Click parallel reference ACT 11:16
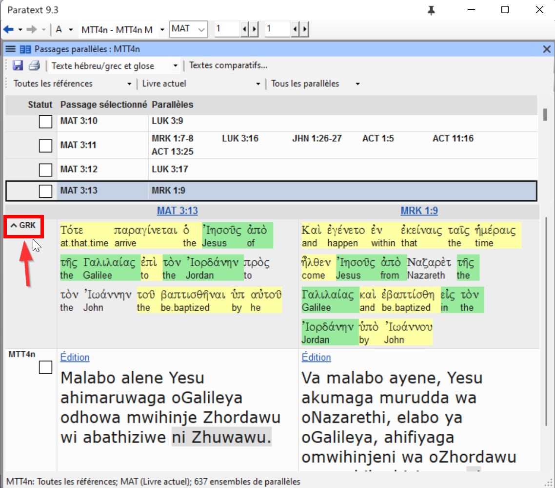The width and height of the screenshot is (555, 488). click(453, 138)
